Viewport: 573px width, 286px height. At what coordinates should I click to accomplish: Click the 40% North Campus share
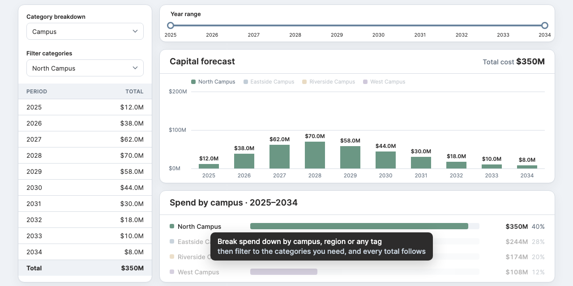[x=538, y=227]
